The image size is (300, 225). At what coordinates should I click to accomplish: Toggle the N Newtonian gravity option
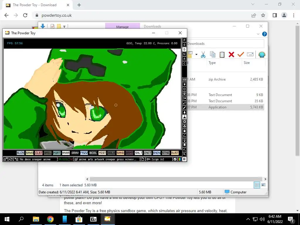click(185, 54)
